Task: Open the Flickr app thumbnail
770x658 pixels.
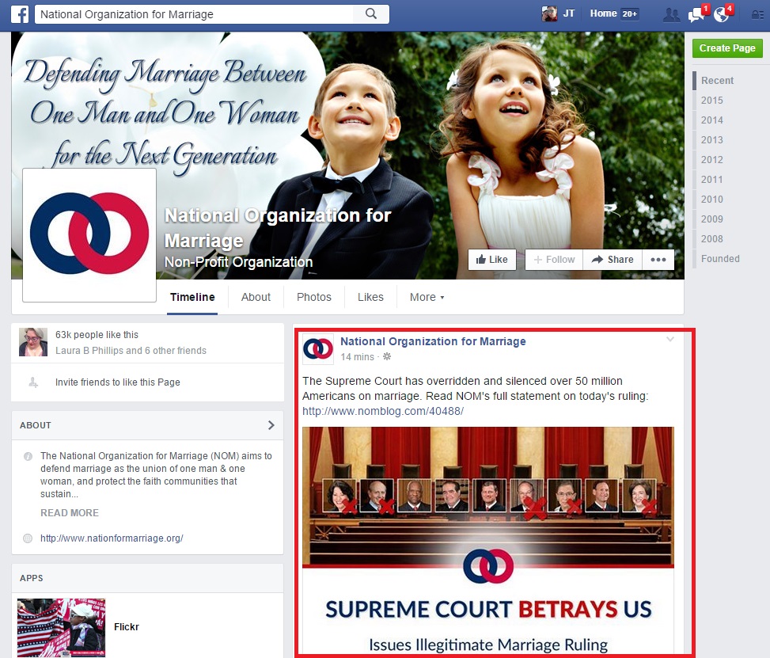Action: click(x=62, y=628)
